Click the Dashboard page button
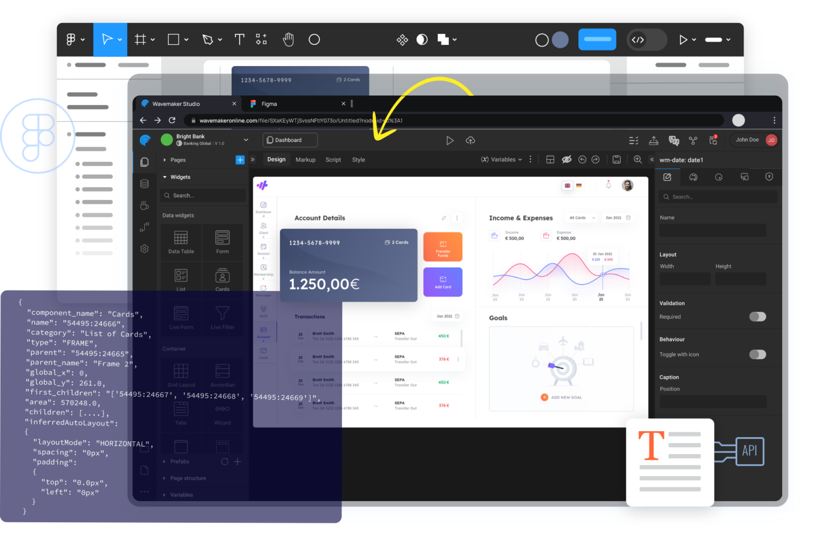The width and height of the screenshot is (814, 535). [290, 140]
